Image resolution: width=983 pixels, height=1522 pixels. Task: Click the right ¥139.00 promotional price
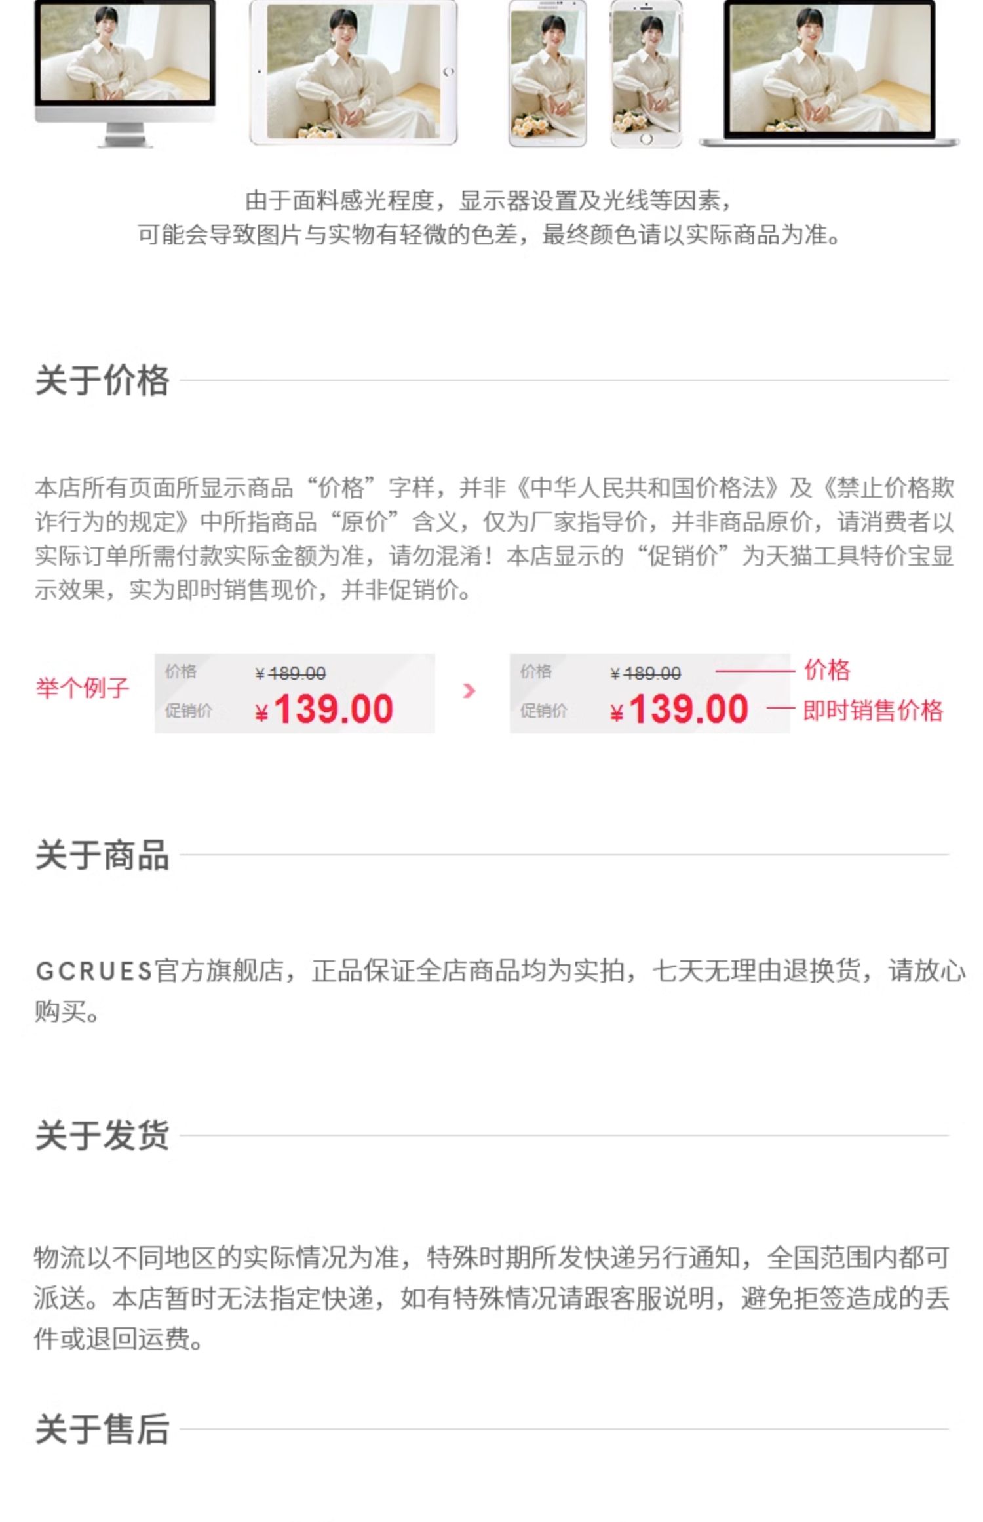click(x=679, y=709)
